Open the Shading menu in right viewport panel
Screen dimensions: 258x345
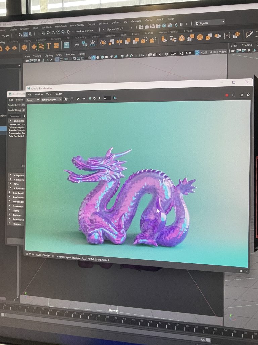247,45
